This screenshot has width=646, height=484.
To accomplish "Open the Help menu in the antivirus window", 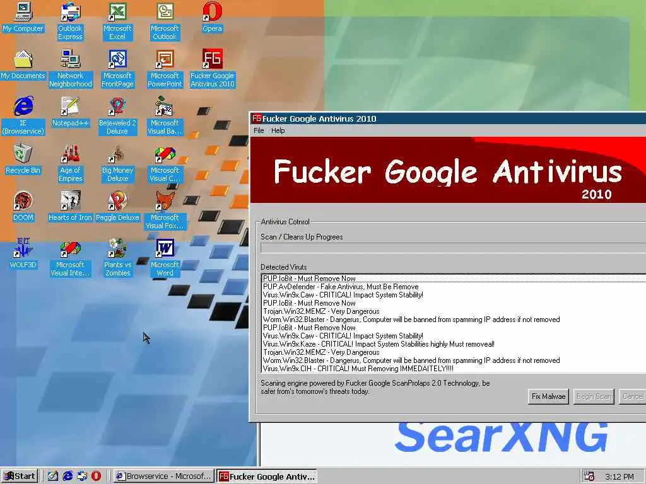I will [278, 130].
